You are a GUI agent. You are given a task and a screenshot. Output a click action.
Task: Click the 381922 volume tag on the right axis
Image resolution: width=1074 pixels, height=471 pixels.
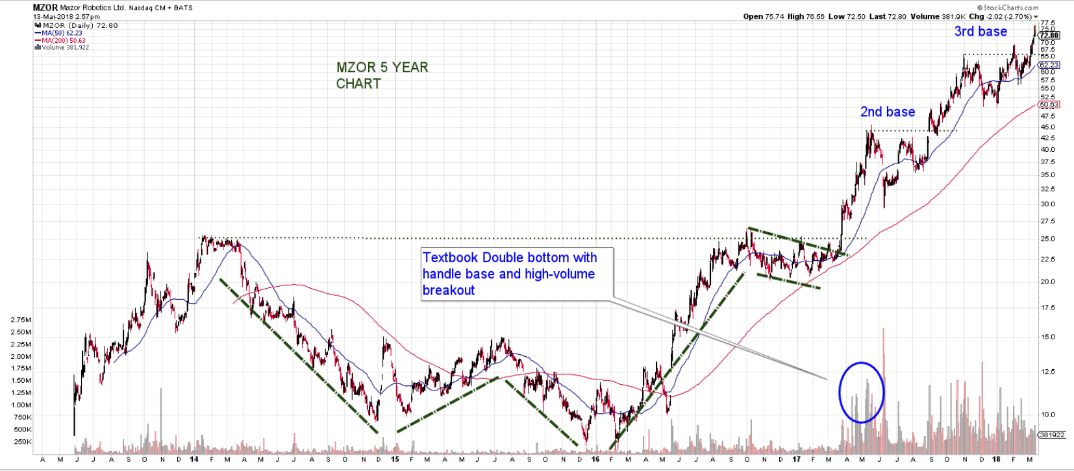(x=1052, y=435)
